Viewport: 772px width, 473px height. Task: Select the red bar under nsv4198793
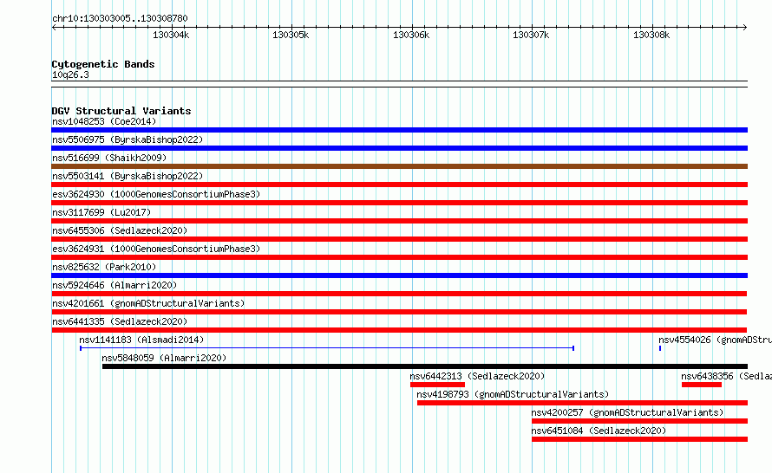click(582, 403)
